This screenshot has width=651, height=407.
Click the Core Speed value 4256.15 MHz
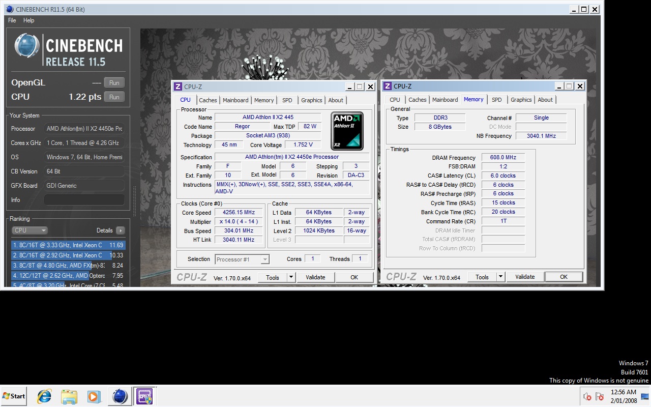(x=239, y=213)
